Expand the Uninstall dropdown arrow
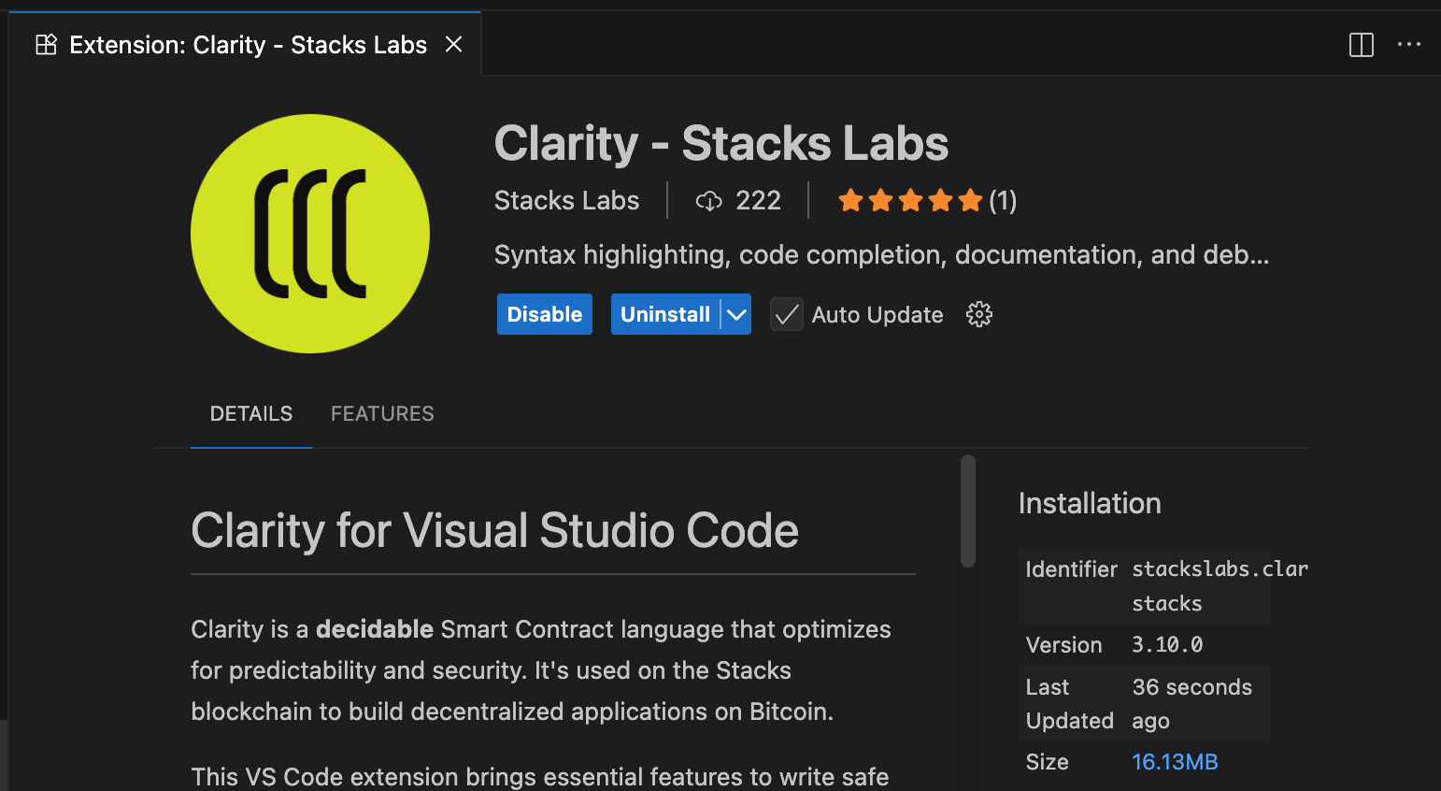The image size is (1441, 791). [736, 315]
